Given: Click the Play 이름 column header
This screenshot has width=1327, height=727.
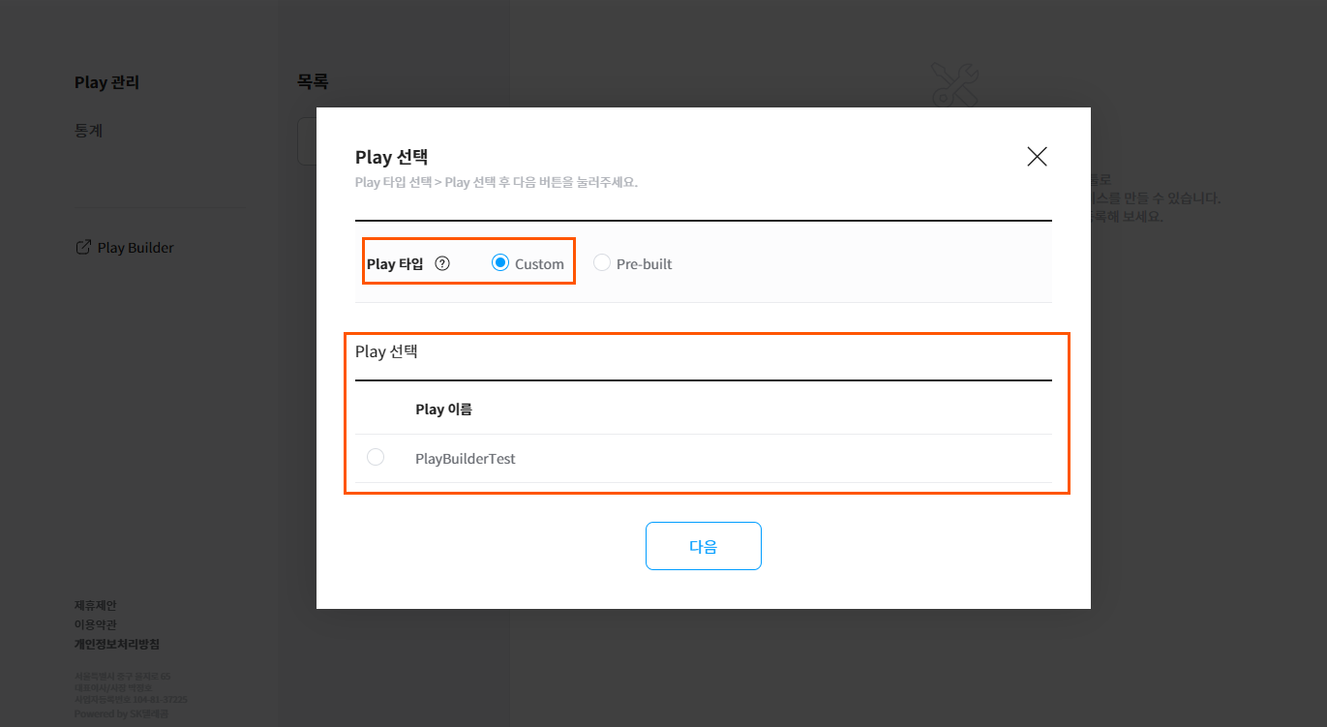Looking at the screenshot, I should [x=443, y=409].
